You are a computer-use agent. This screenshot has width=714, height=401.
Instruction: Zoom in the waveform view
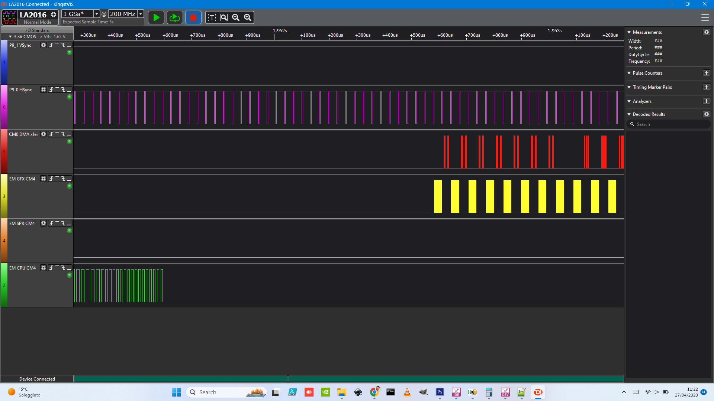pyautogui.click(x=248, y=17)
